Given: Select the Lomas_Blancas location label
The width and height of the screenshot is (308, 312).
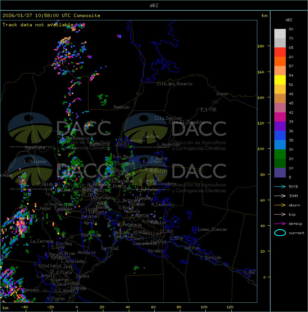Looking at the screenshot, I should 212,229.
